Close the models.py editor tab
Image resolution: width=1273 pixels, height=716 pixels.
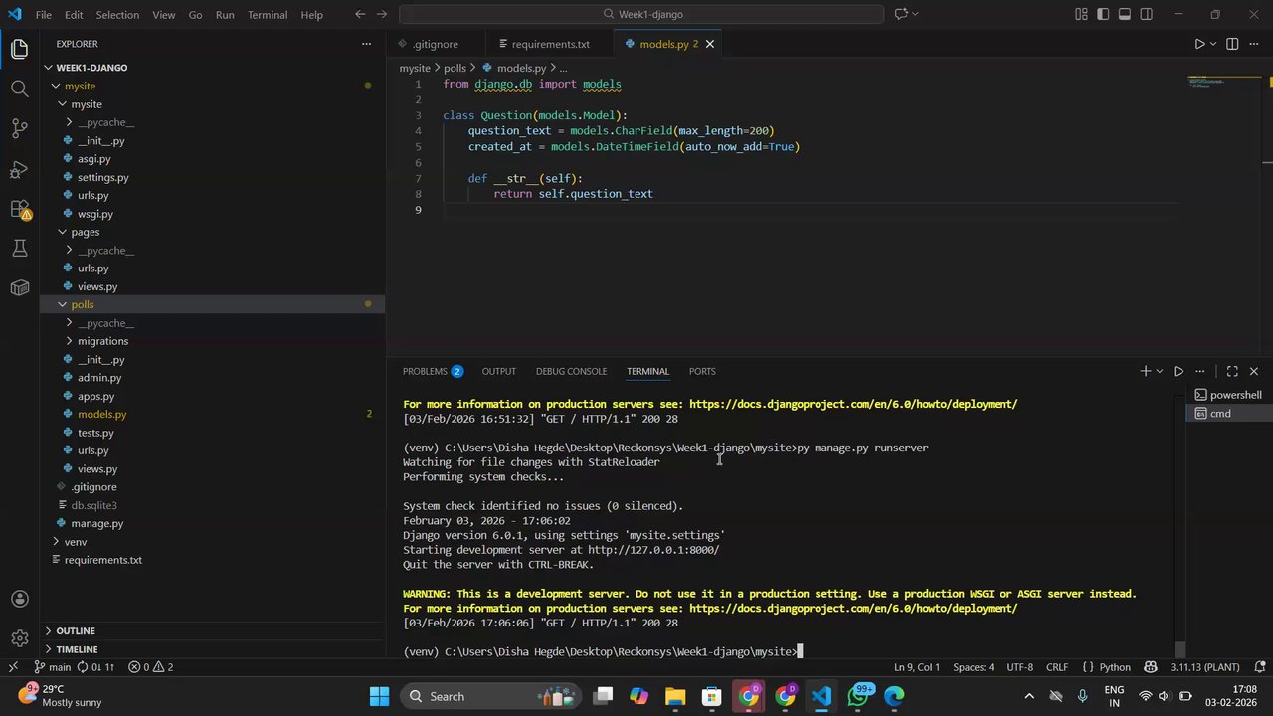710,44
